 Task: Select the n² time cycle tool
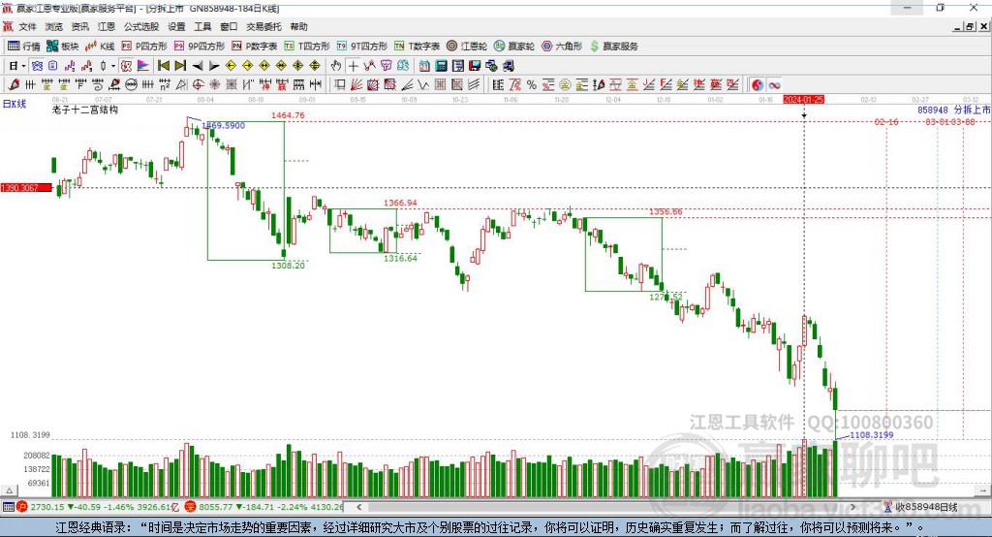165,85
